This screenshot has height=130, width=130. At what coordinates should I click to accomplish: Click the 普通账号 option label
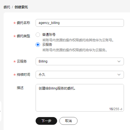tap(49, 35)
